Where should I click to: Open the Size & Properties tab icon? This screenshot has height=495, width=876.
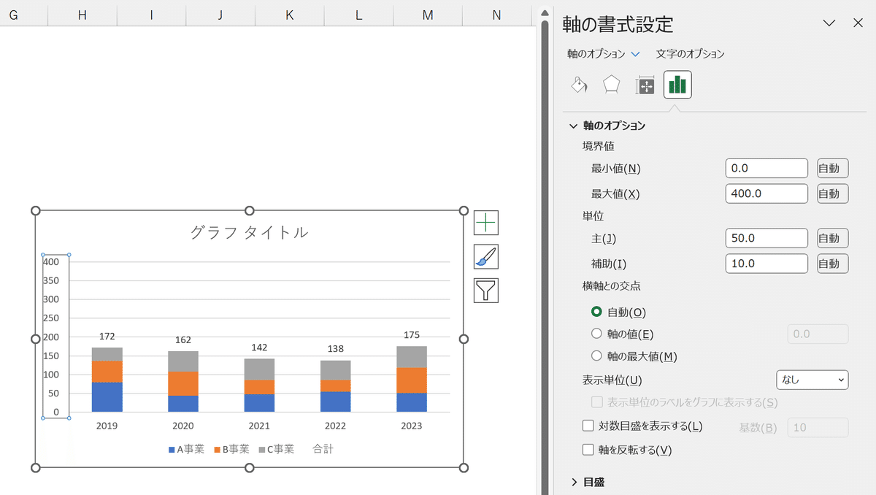645,85
